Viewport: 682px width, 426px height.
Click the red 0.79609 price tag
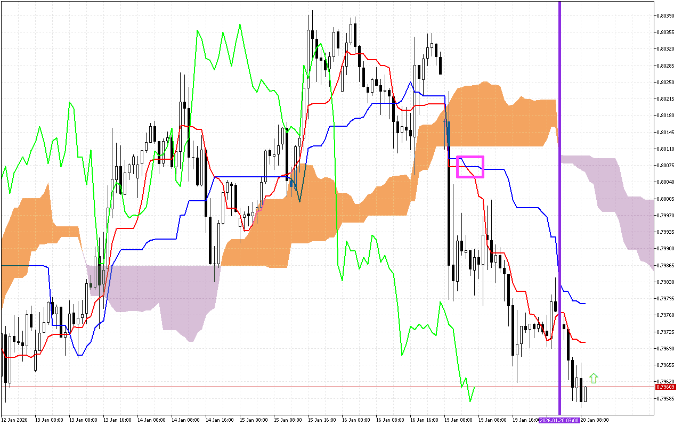(x=663, y=387)
